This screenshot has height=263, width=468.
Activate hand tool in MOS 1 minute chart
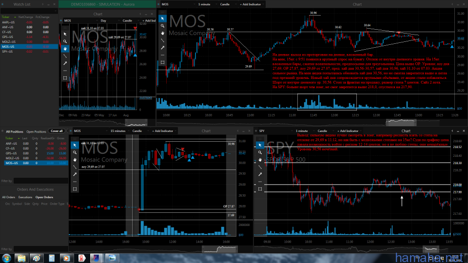(162, 33)
